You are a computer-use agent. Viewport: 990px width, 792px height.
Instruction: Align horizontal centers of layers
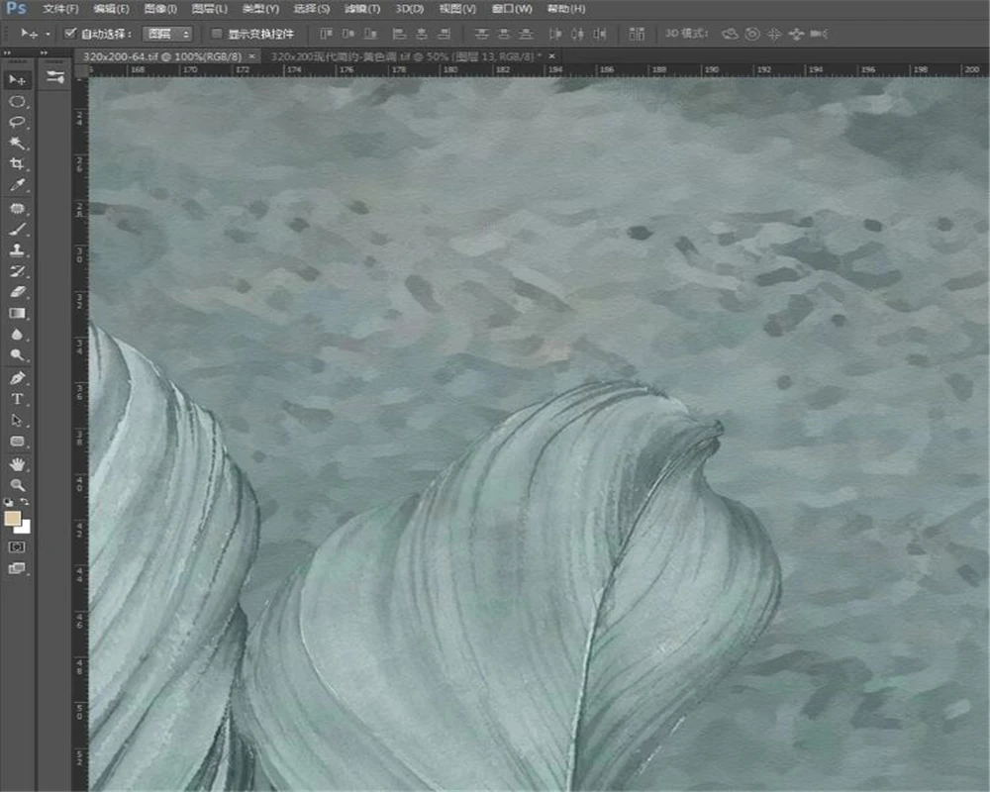pos(422,34)
